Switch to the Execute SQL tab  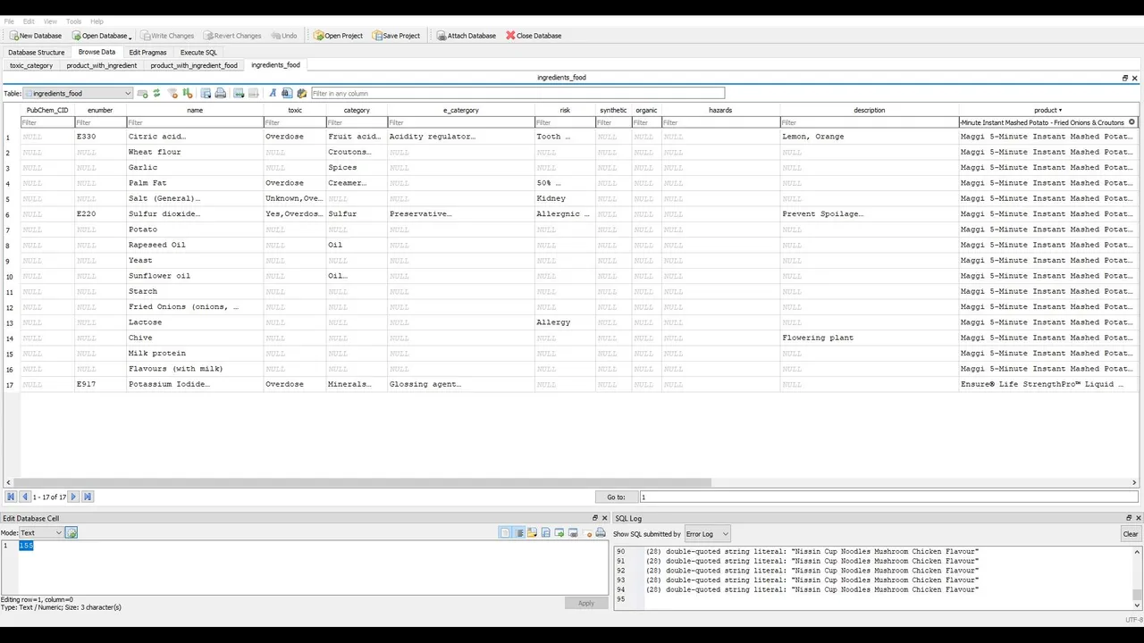(198, 52)
